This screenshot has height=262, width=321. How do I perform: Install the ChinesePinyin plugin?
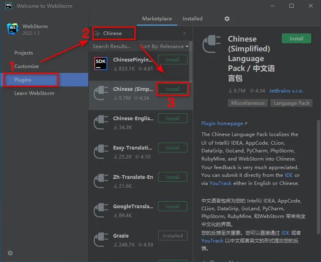point(173,59)
